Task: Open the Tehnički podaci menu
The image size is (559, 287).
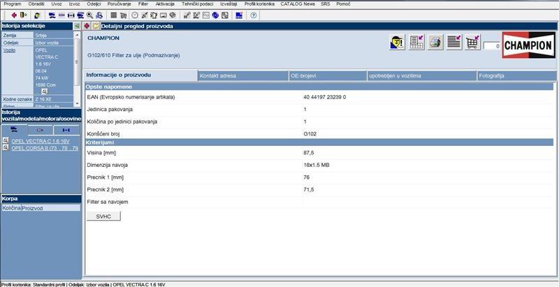Action: tap(198, 4)
